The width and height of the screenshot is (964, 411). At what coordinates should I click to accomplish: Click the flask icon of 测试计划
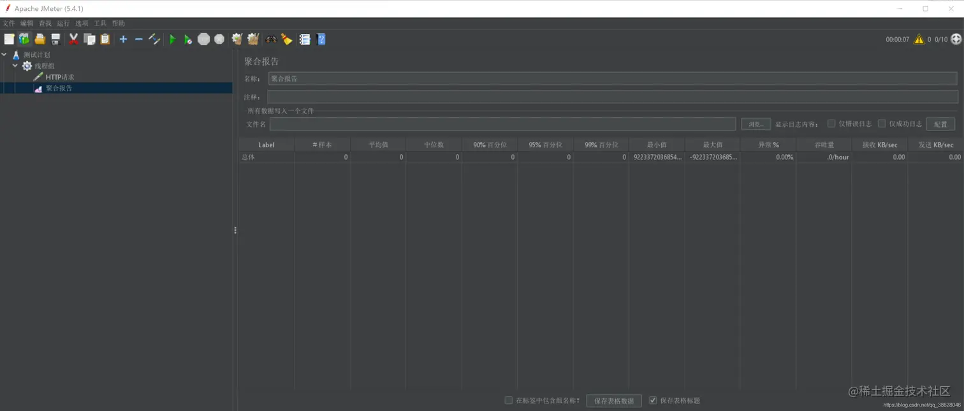pyautogui.click(x=16, y=55)
